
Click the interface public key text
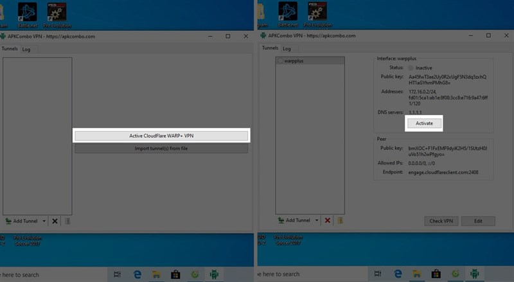(447, 80)
